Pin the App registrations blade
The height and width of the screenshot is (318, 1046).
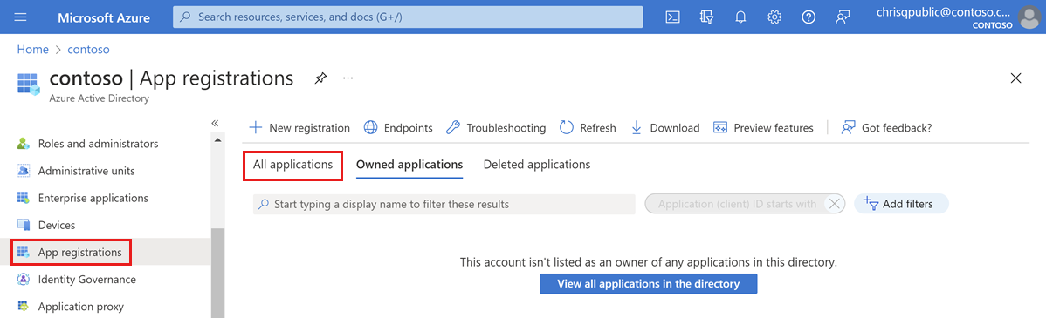(320, 78)
